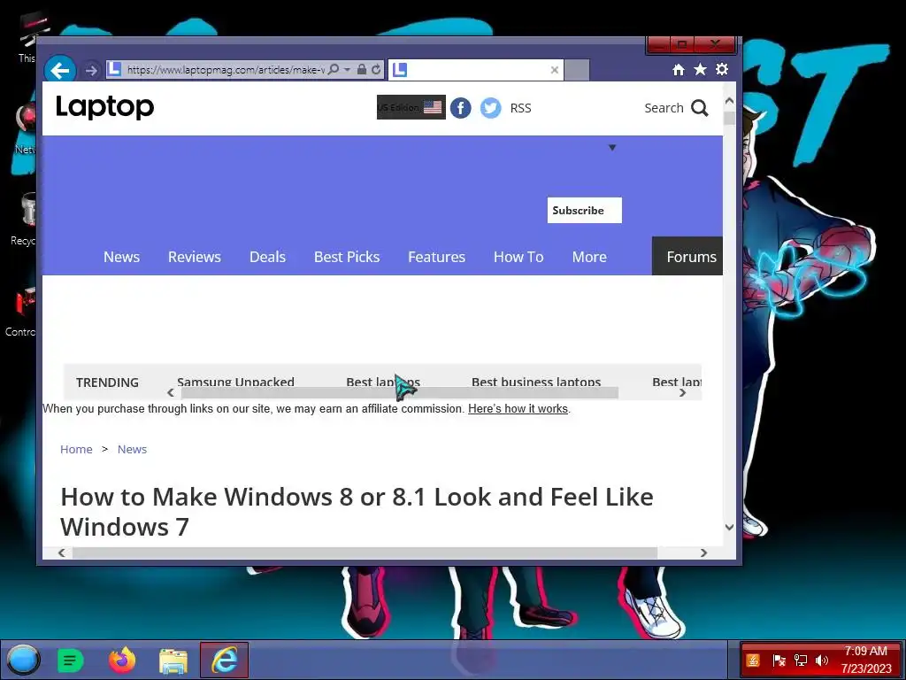
Task: Select the Control Panel desktop icon
Action: tap(22, 311)
